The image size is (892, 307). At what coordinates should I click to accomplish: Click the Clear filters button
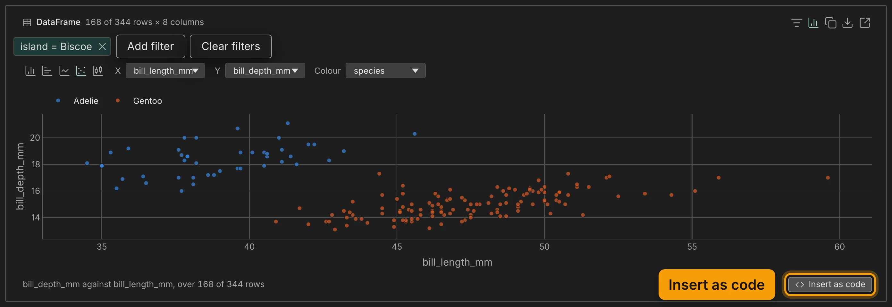231,46
